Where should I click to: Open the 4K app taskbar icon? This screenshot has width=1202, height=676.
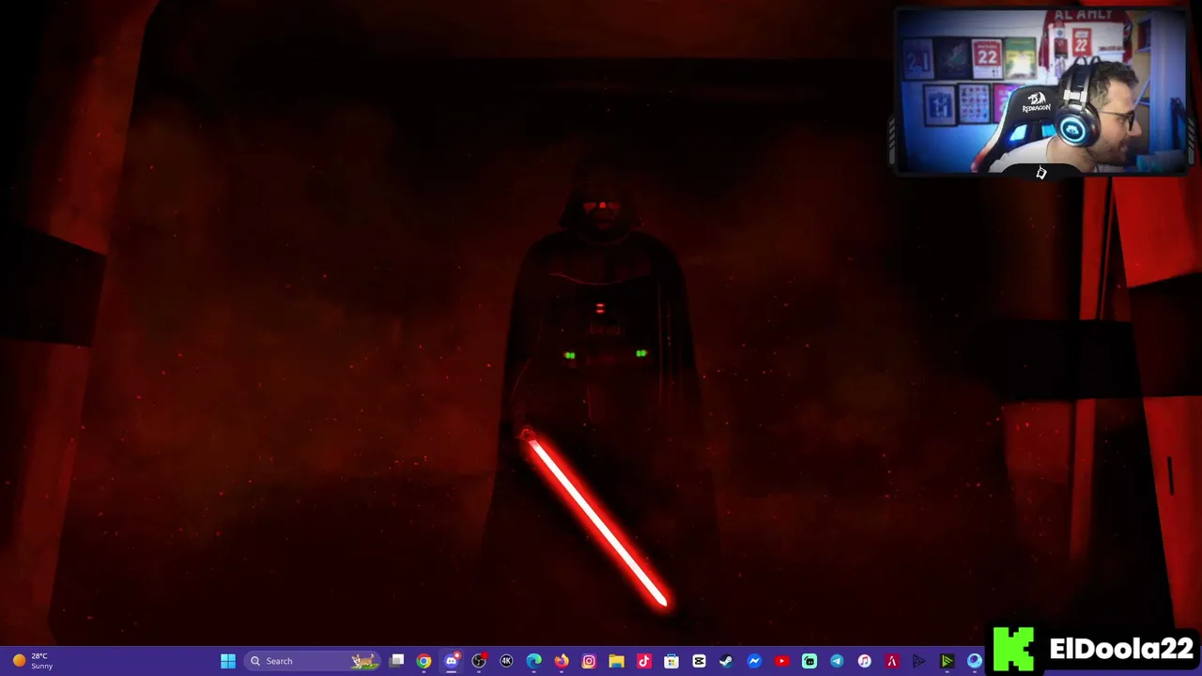click(506, 661)
